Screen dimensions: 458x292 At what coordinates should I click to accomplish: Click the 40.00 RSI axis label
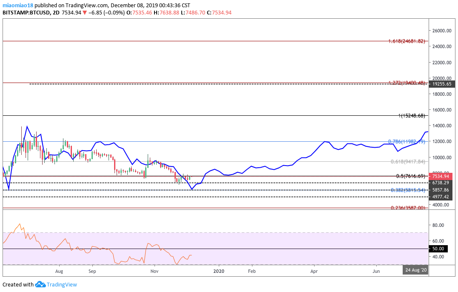438,257
